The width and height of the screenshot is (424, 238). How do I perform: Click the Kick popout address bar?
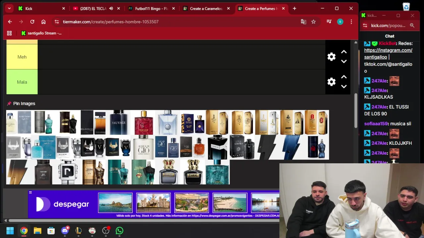388,25
